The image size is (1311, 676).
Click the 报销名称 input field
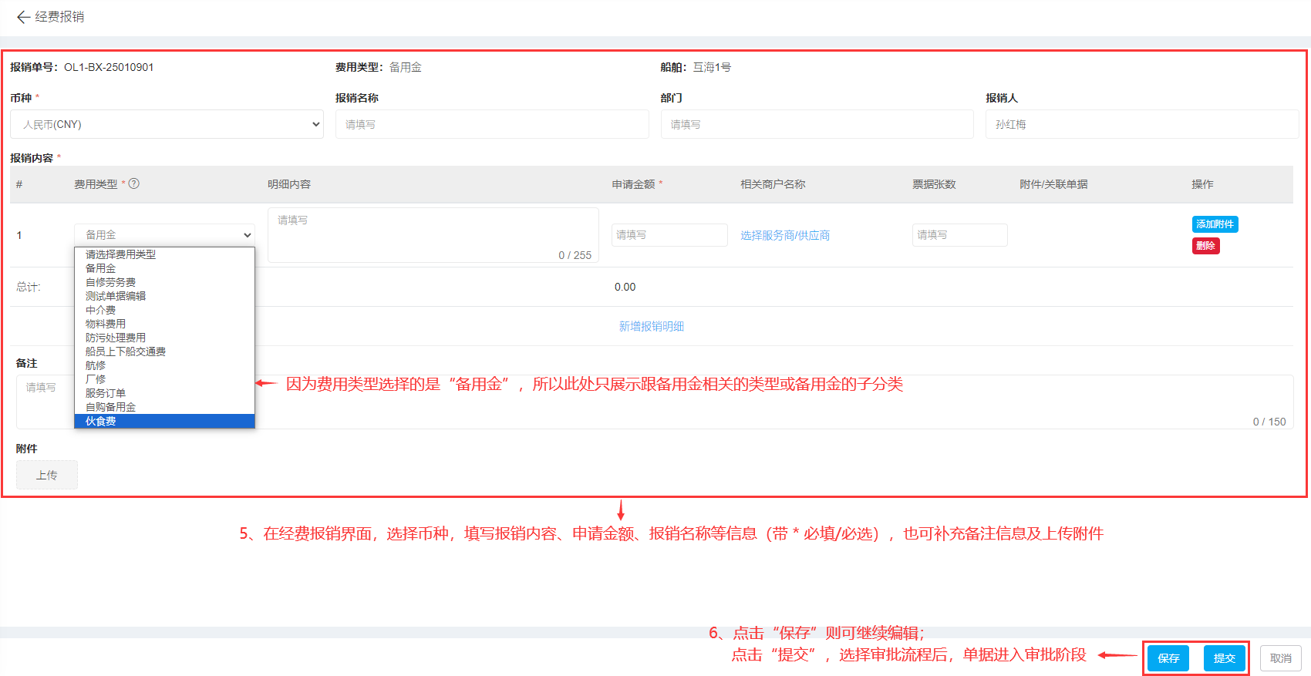point(492,124)
